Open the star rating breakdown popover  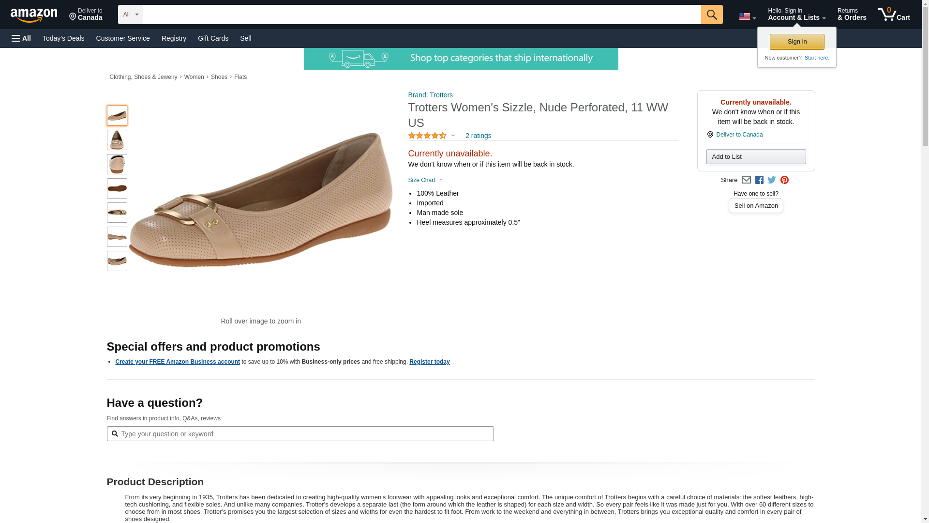pos(431,136)
